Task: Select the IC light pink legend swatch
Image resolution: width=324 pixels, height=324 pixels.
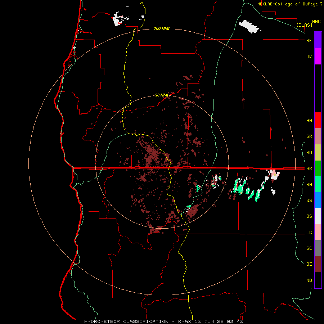Action: pyautogui.click(x=318, y=232)
